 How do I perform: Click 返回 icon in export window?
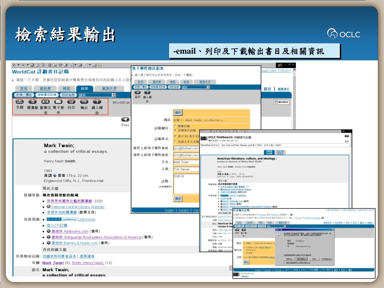pos(237,230)
